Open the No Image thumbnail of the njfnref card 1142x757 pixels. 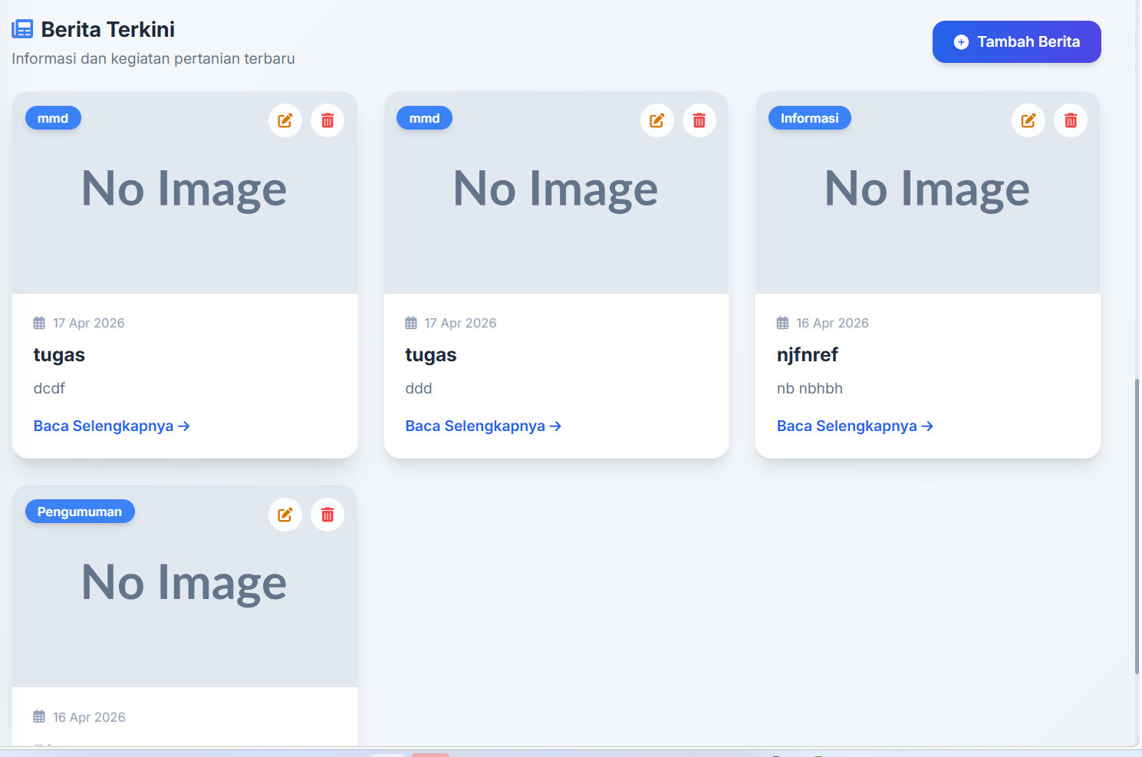point(928,193)
